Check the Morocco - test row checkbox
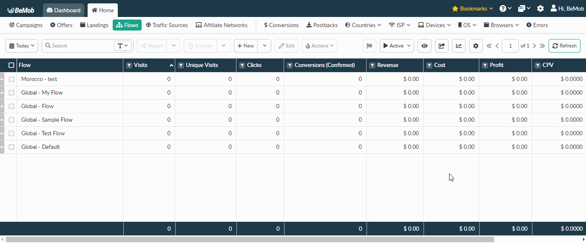Screen dimensions: 586x243 [x=11, y=79]
